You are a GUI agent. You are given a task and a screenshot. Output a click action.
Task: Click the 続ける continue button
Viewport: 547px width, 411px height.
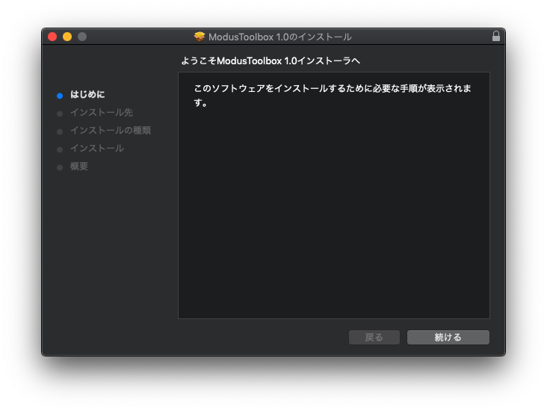pos(448,337)
